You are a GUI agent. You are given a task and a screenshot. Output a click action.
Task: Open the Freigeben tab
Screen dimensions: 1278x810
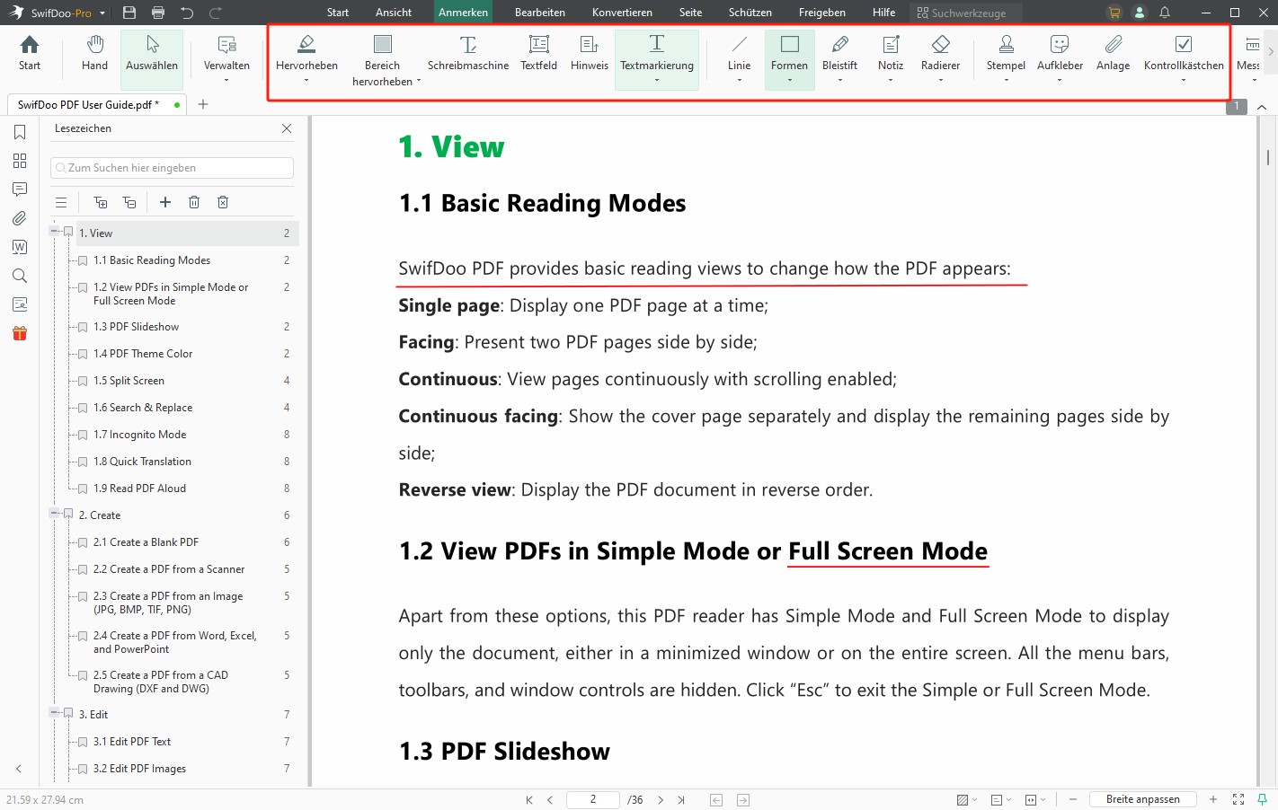pyautogui.click(x=822, y=13)
